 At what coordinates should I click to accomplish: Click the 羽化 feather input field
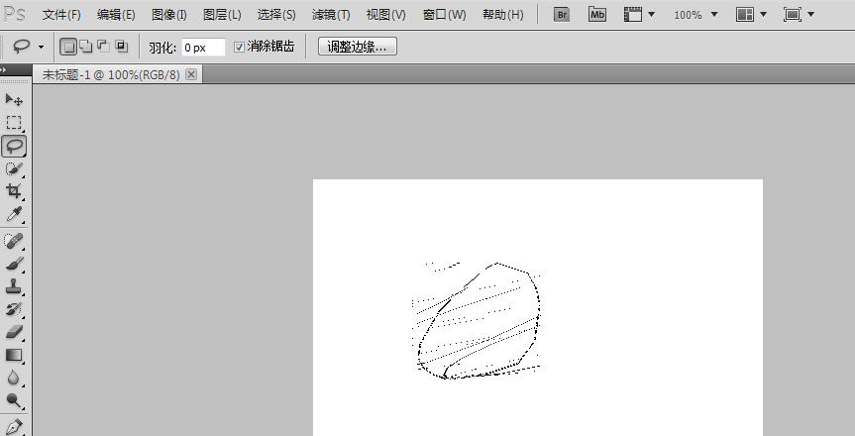coord(202,47)
